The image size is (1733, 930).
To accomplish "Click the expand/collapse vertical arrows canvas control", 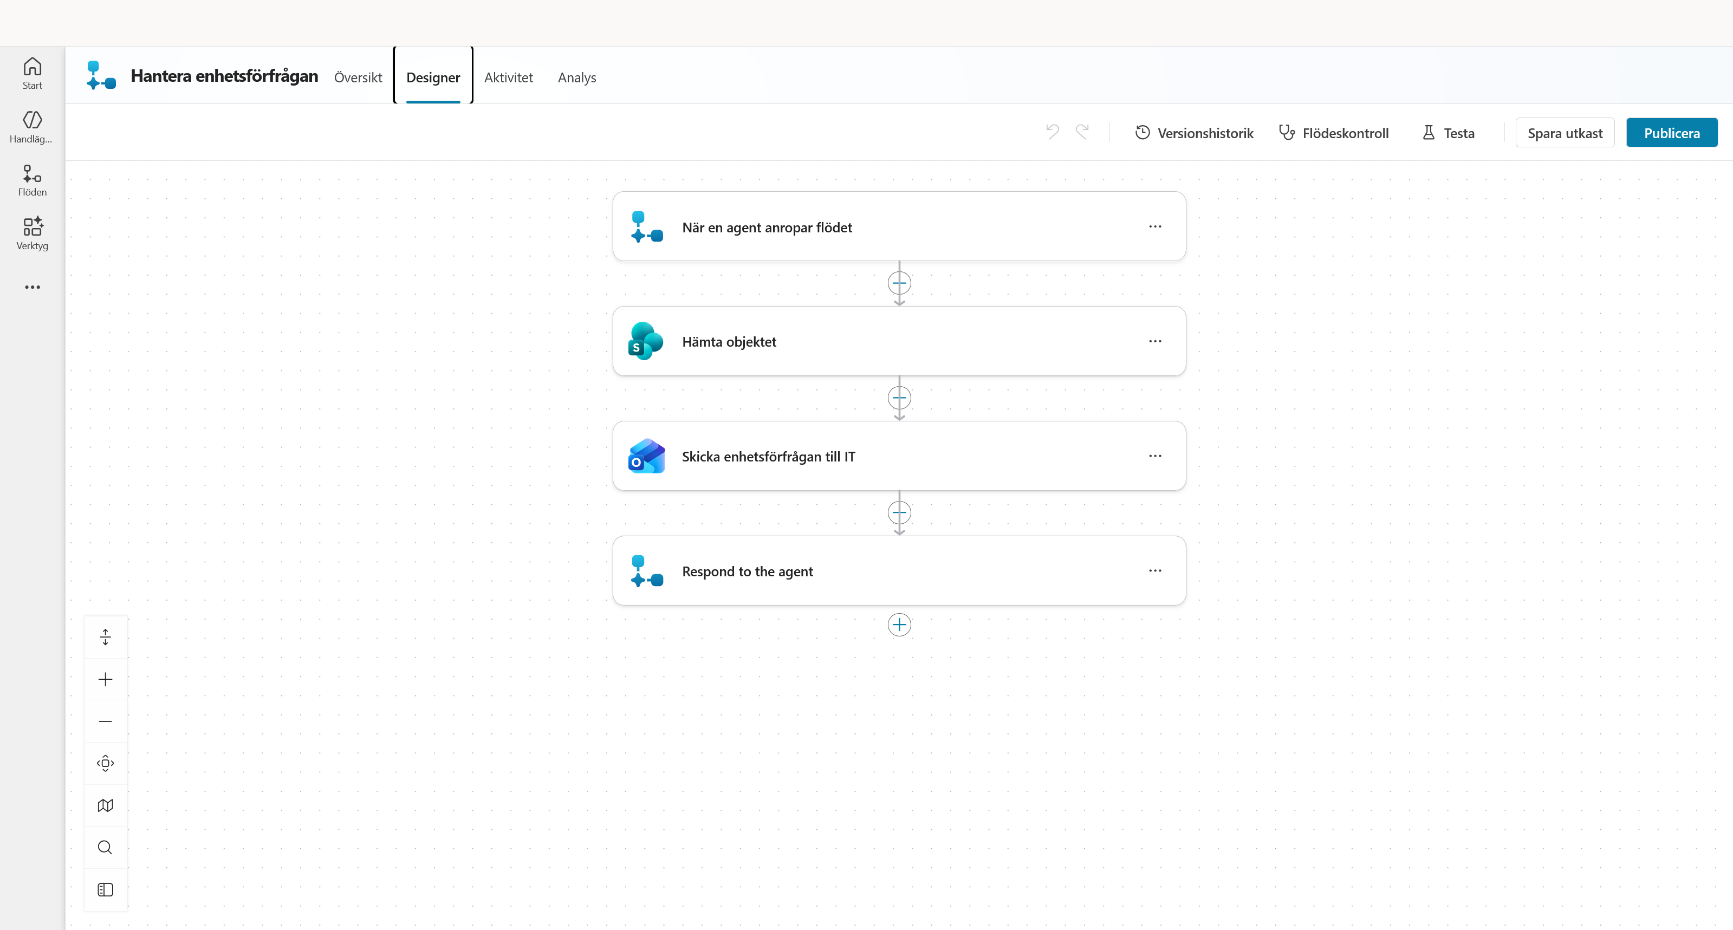I will click(106, 637).
